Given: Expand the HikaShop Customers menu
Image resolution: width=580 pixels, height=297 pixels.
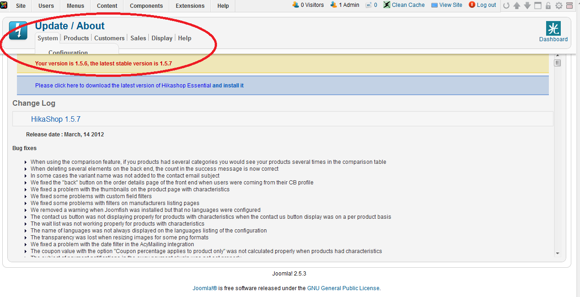Looking at the screenshot, I should (109, 38).
